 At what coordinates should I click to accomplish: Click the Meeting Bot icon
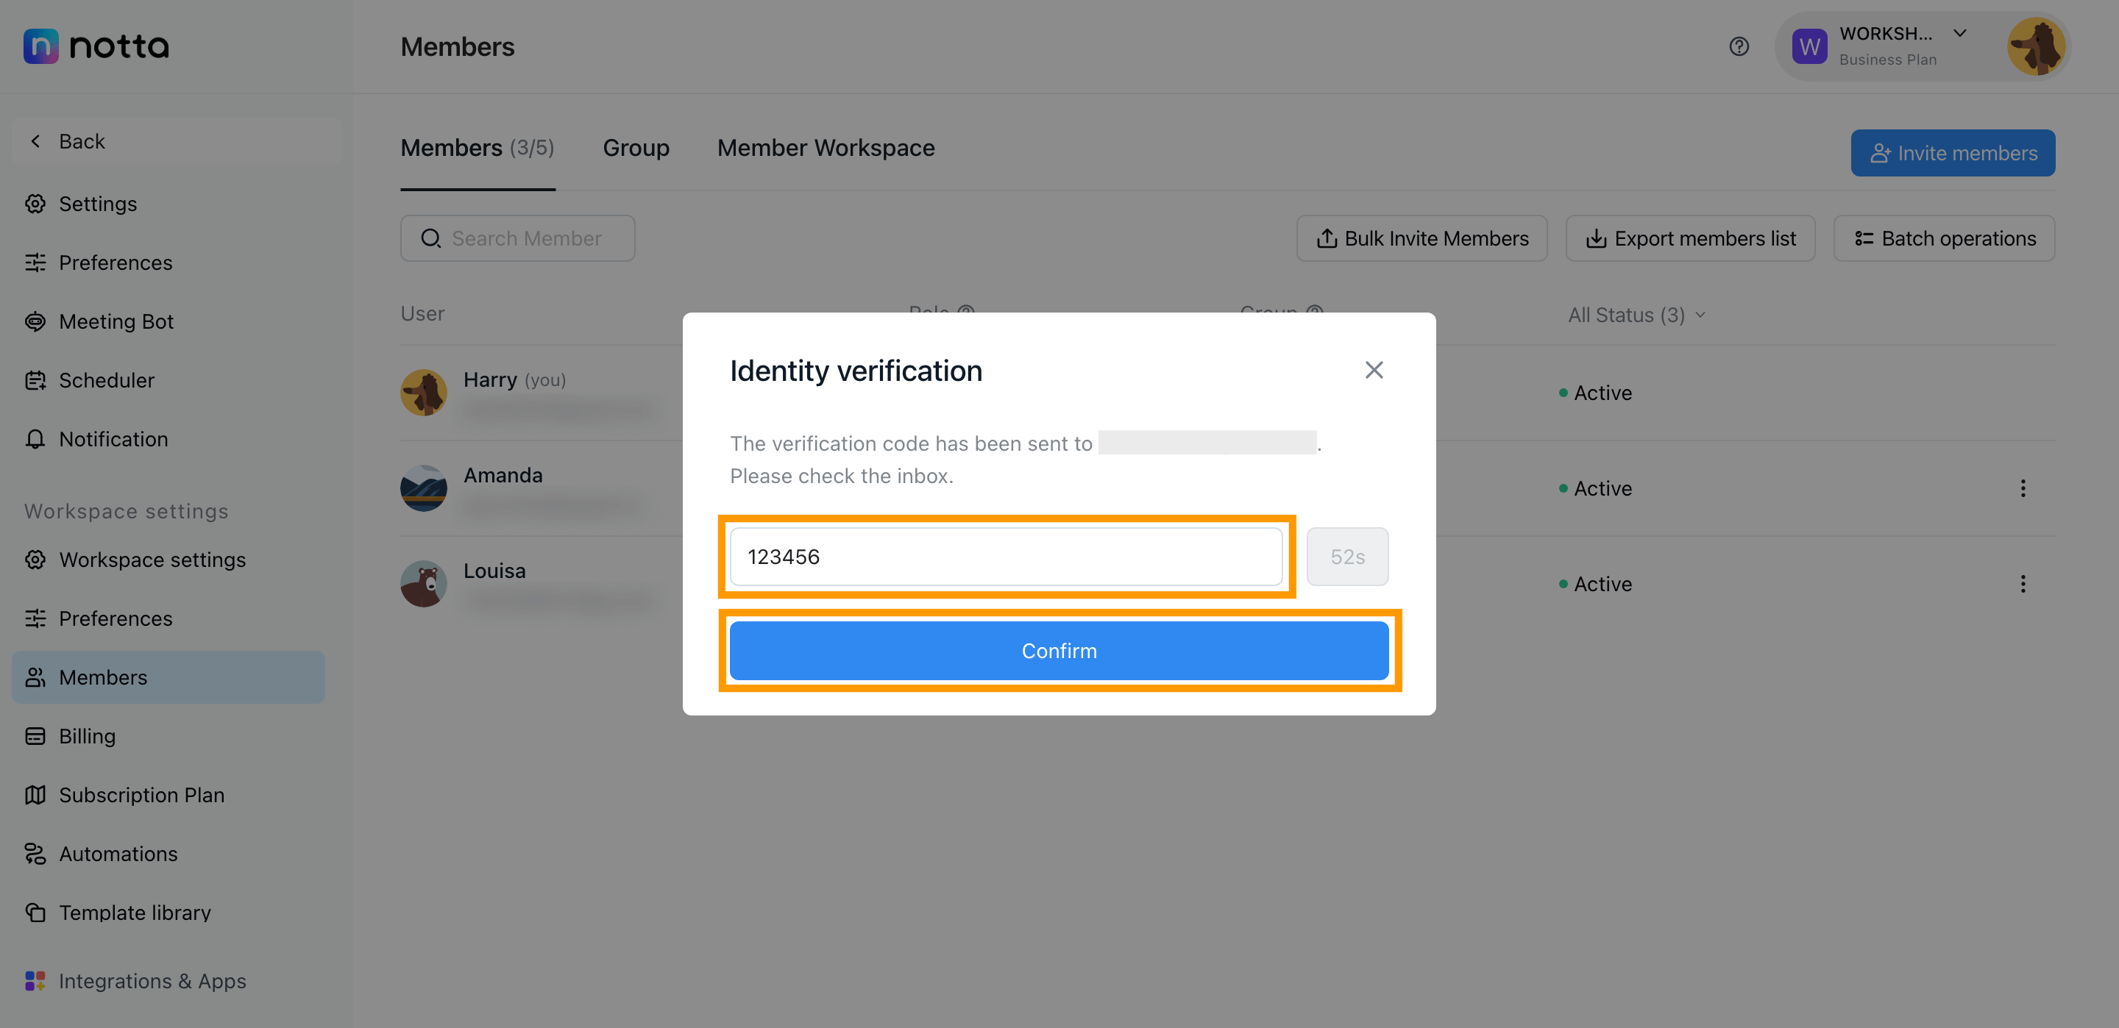tap(35, 321)
